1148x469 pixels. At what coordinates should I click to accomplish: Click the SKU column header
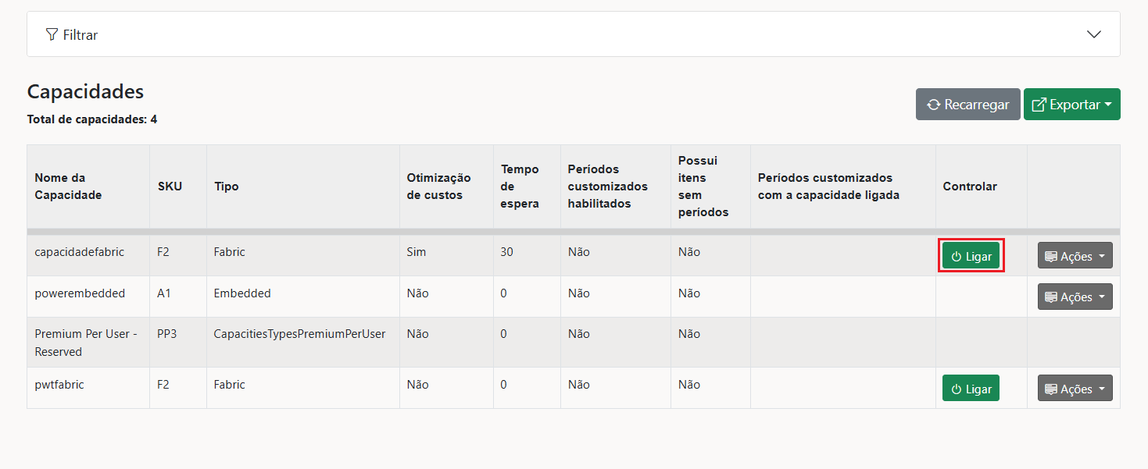point(170,187)
